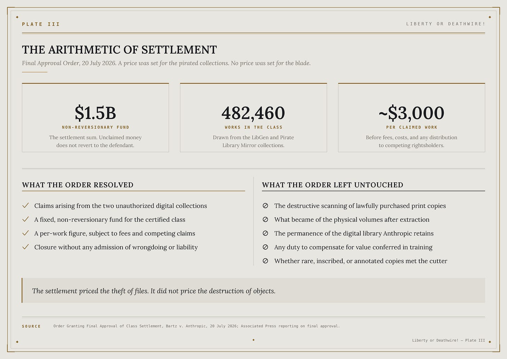The image size is (507, 359).
Task: Click the top-left corner diamond ornament
Action: point(17,17)
